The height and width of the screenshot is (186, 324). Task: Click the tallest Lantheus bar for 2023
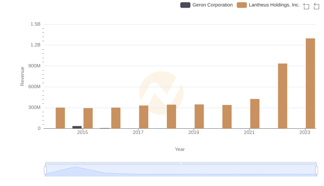[x=310, y=84]
